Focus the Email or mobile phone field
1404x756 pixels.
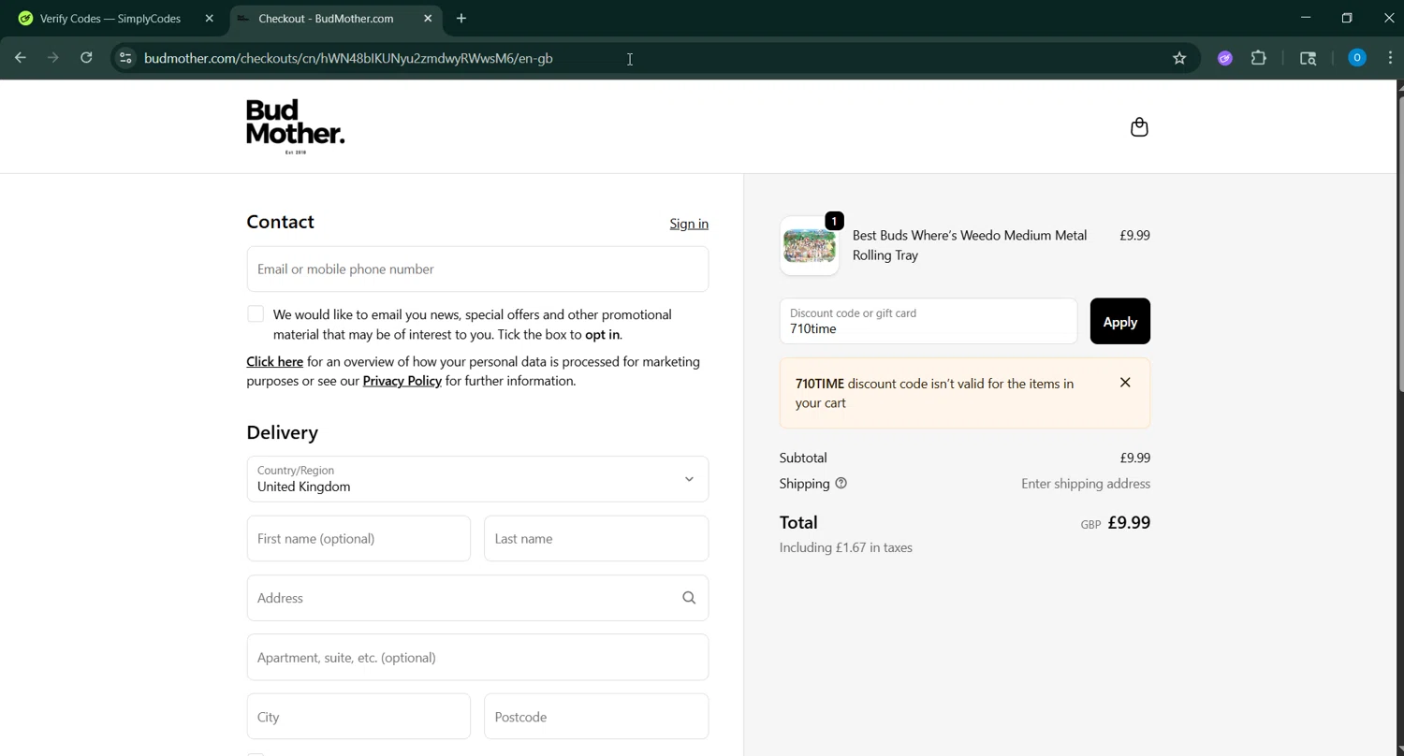pyautogui.click(x=477, y=269)
